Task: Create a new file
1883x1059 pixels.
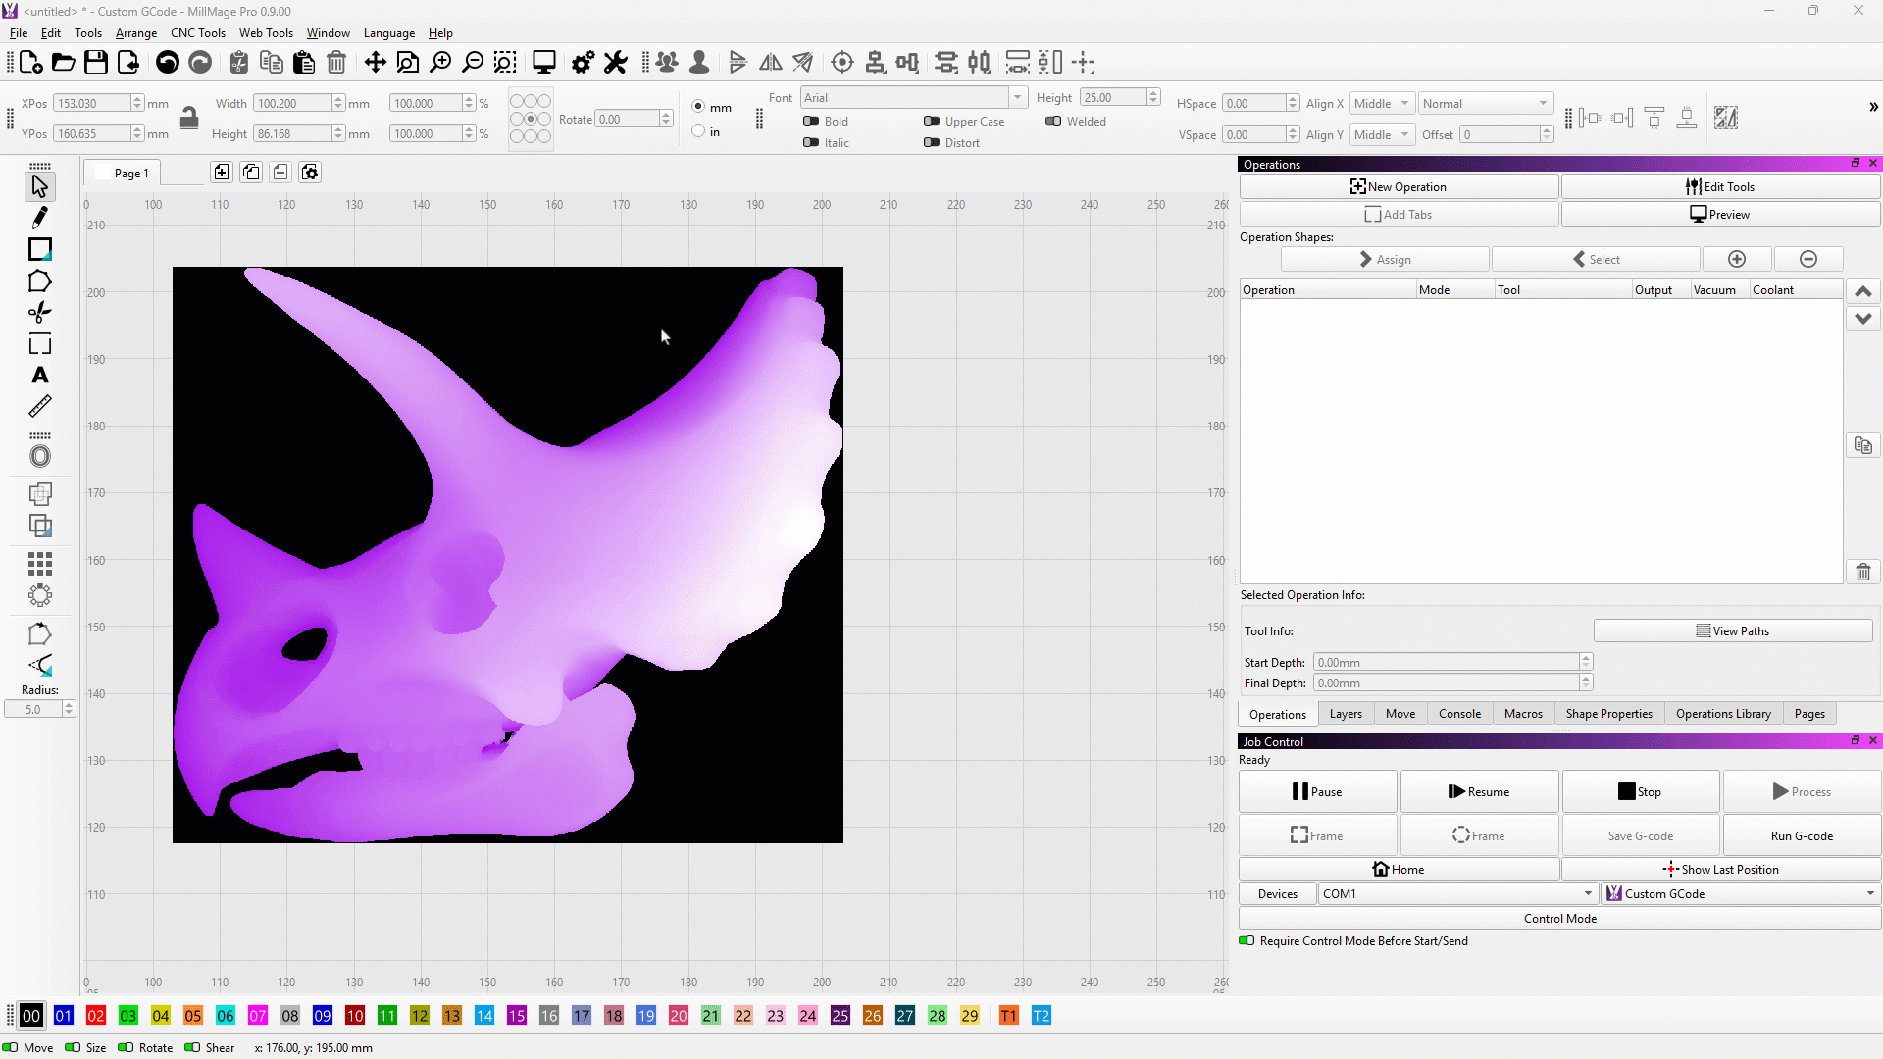Action: click(30, 63)
